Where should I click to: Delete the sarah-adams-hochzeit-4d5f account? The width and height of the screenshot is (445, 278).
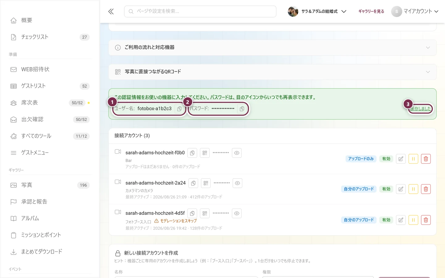426,220
